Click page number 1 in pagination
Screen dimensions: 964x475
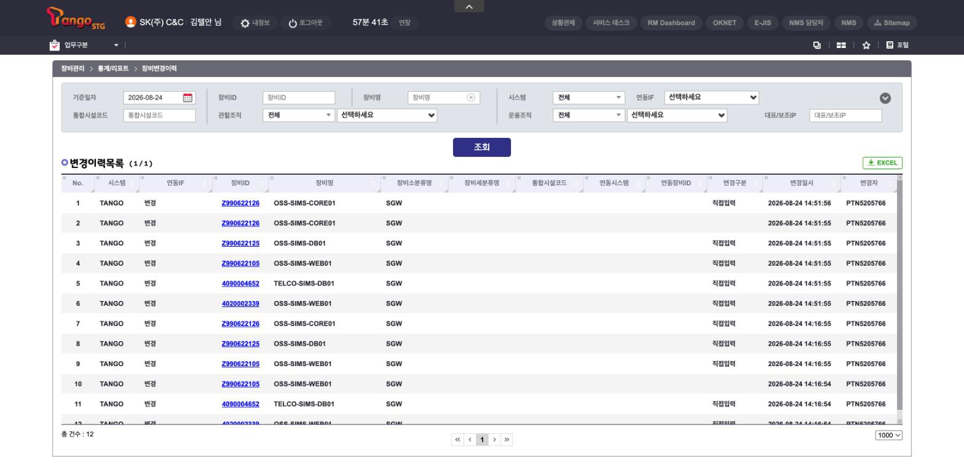coord(482,439)
